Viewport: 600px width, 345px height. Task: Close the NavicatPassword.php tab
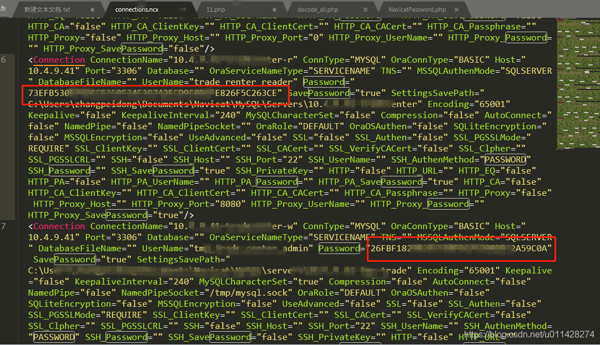tap(456, 9)
